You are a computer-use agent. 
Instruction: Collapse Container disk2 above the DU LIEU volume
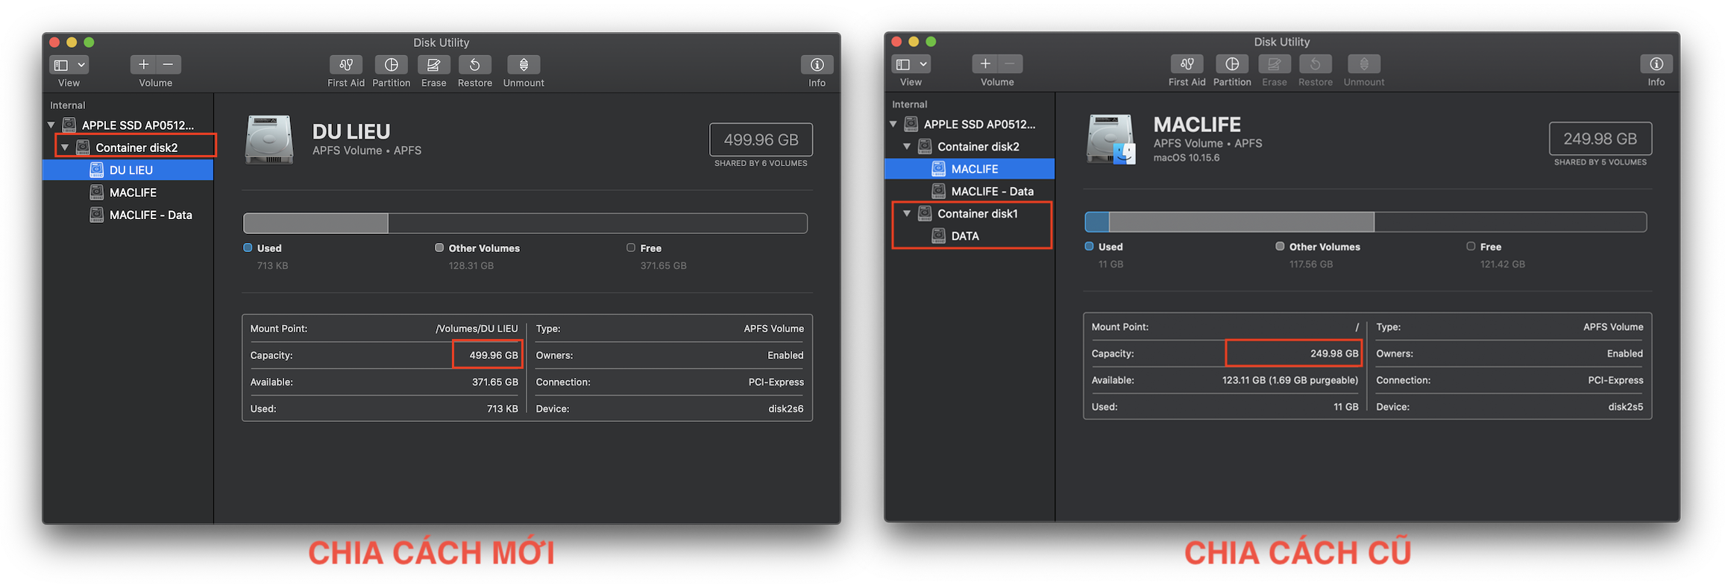pos(65,148)
